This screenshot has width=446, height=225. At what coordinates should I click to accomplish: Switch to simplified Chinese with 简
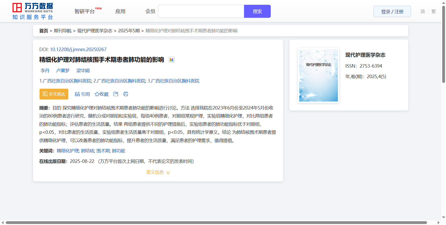(x=422, y=12)
